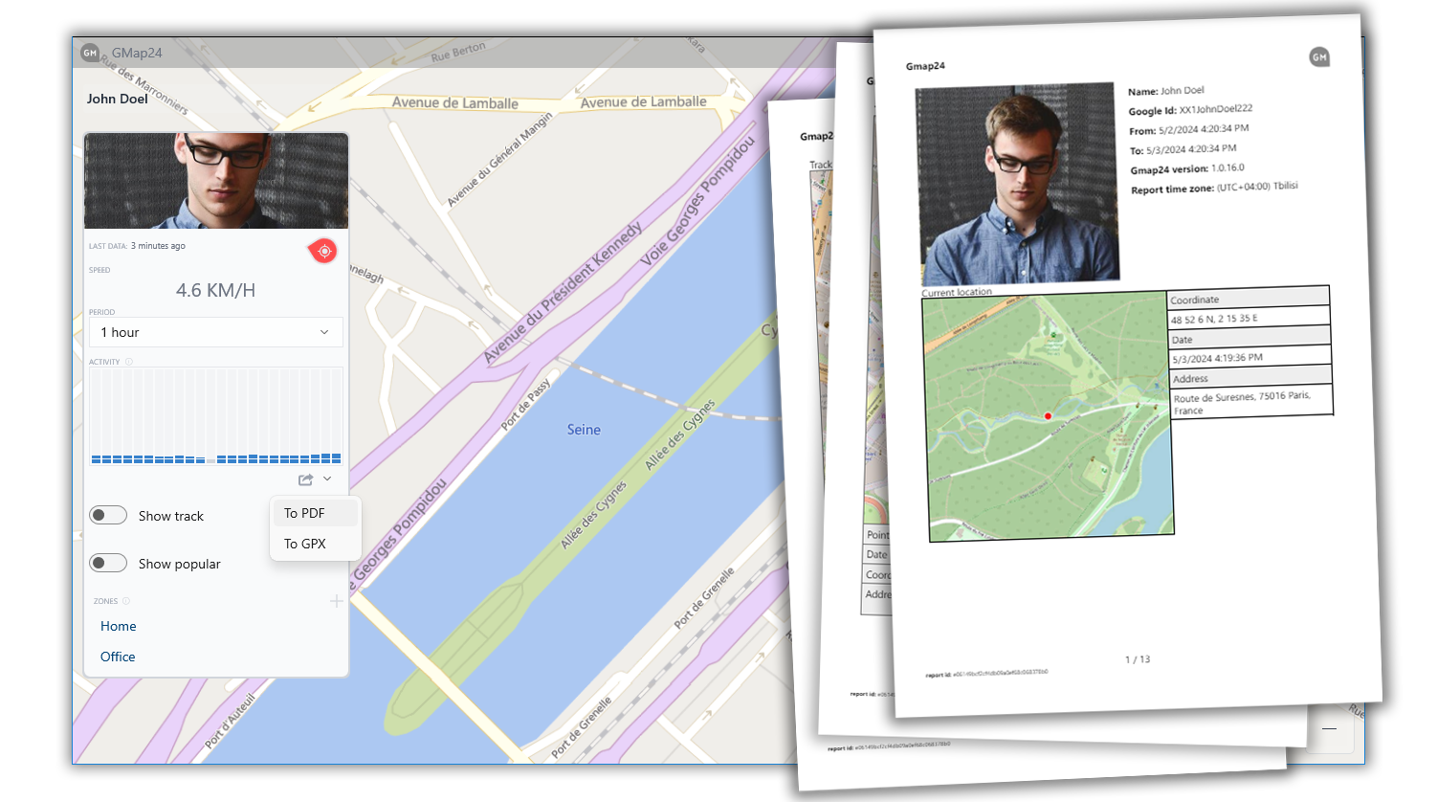Center map on the red locate-target icon
The height and width of the screenshot is (802, 1437).
[x=324, y=251]
